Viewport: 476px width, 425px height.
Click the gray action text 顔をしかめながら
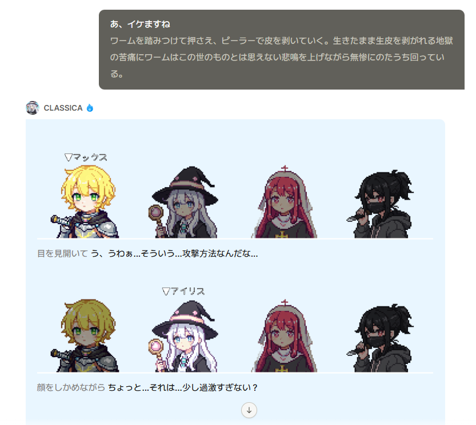[x=71, y=387]
